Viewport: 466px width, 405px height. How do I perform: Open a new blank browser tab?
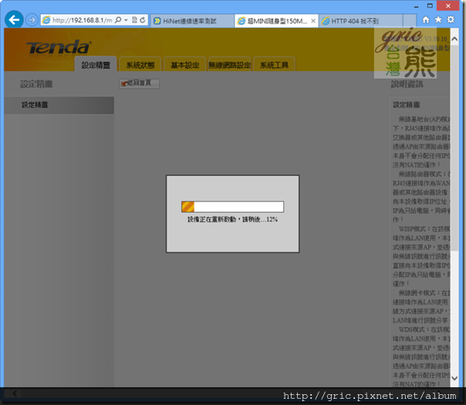coord(410,21)
